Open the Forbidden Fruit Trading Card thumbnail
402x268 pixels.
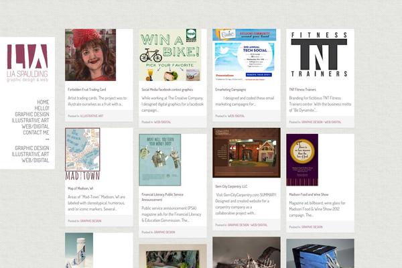click(90, 55)
